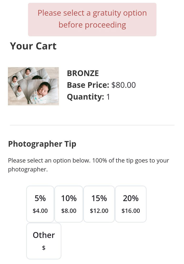Click the dollar sign in Other box
This screenshot has height=264, width=184.
coord(44,248)
